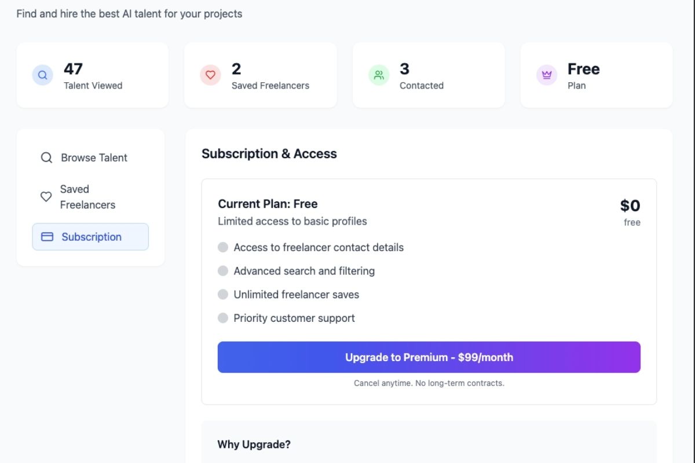Click the 47 Talent Viewed stat card
Screen dimensions: 695x463
(x=93, y=75)
